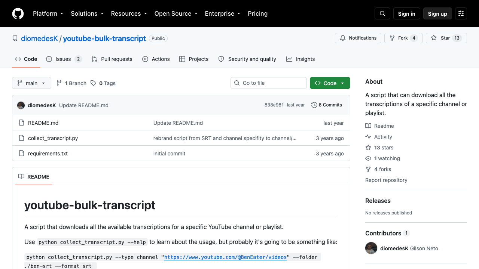Screen dimensions: 479x269
Task: Expand the Enterprise menu
Action: [223, 13]
